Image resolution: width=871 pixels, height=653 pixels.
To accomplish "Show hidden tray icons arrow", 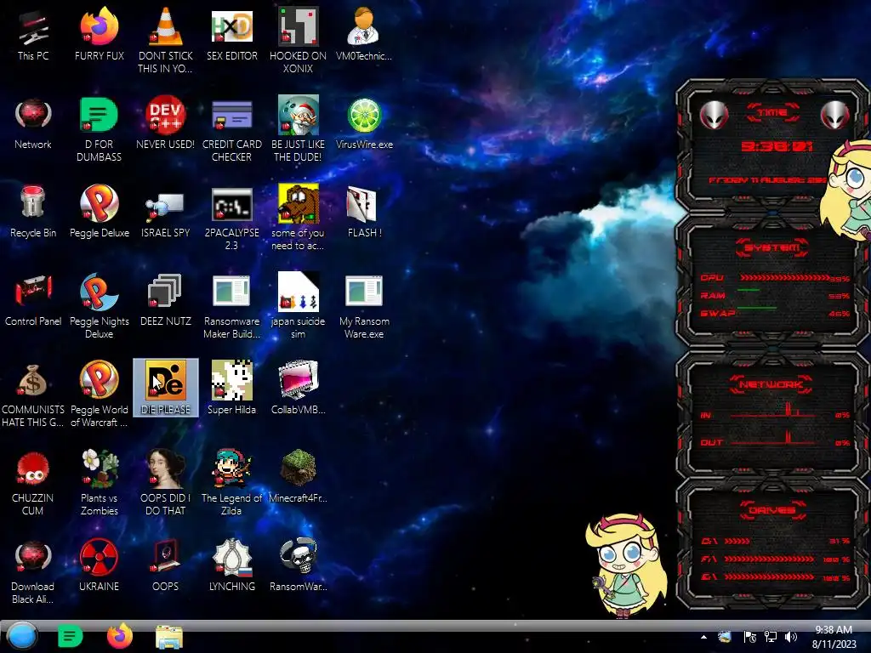I will (703, 637).
